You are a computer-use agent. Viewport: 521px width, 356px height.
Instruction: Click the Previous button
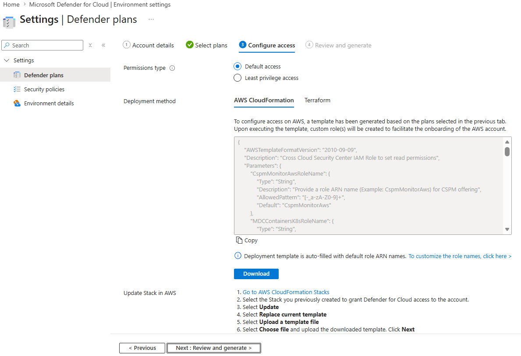click(142, 348)
